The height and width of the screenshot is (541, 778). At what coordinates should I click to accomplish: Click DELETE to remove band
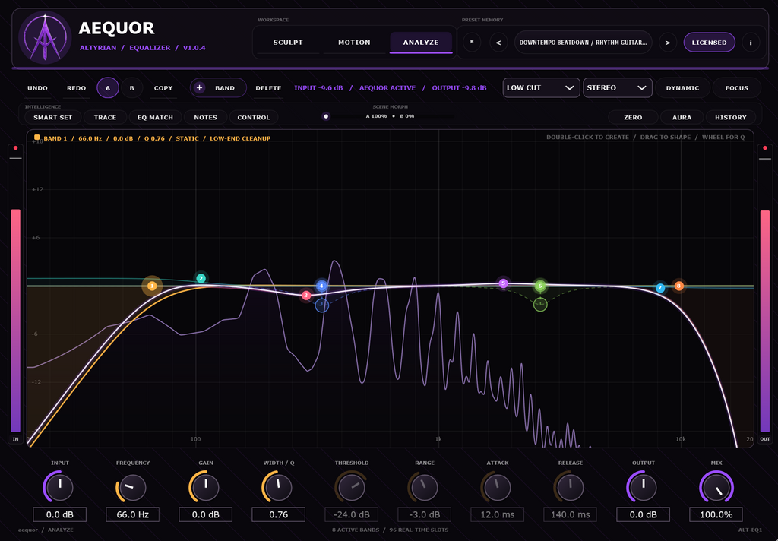[x=268, y=88]
